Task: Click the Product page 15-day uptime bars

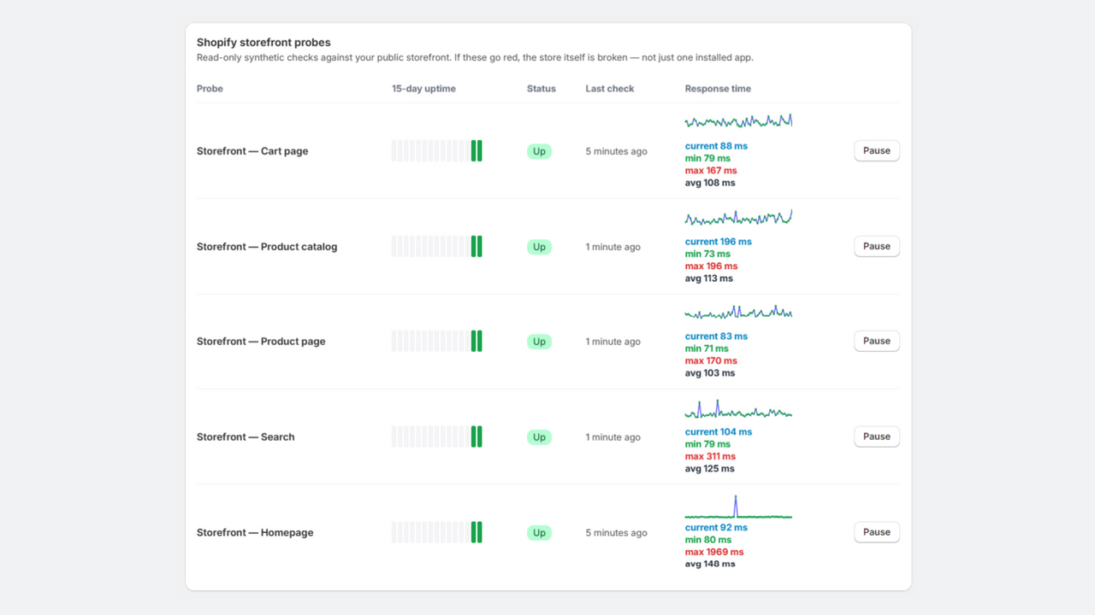Action: (x=437, y=342)
